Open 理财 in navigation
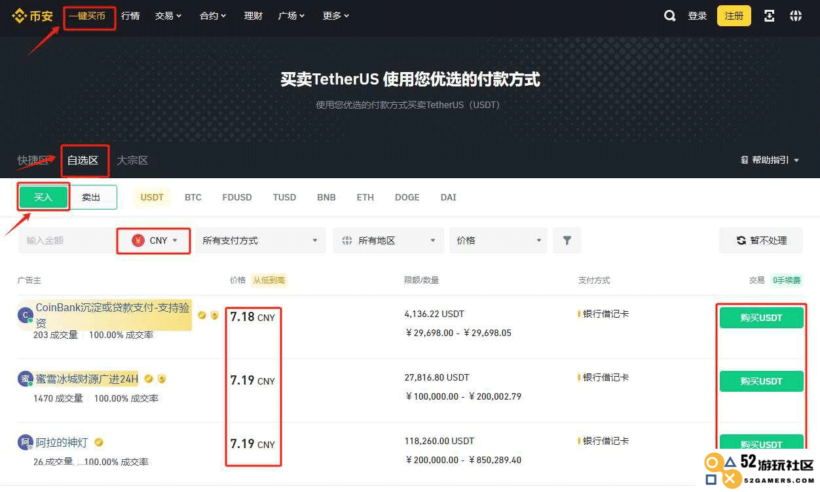This screenshot has width=820, height=492. [x=253, y=16]
